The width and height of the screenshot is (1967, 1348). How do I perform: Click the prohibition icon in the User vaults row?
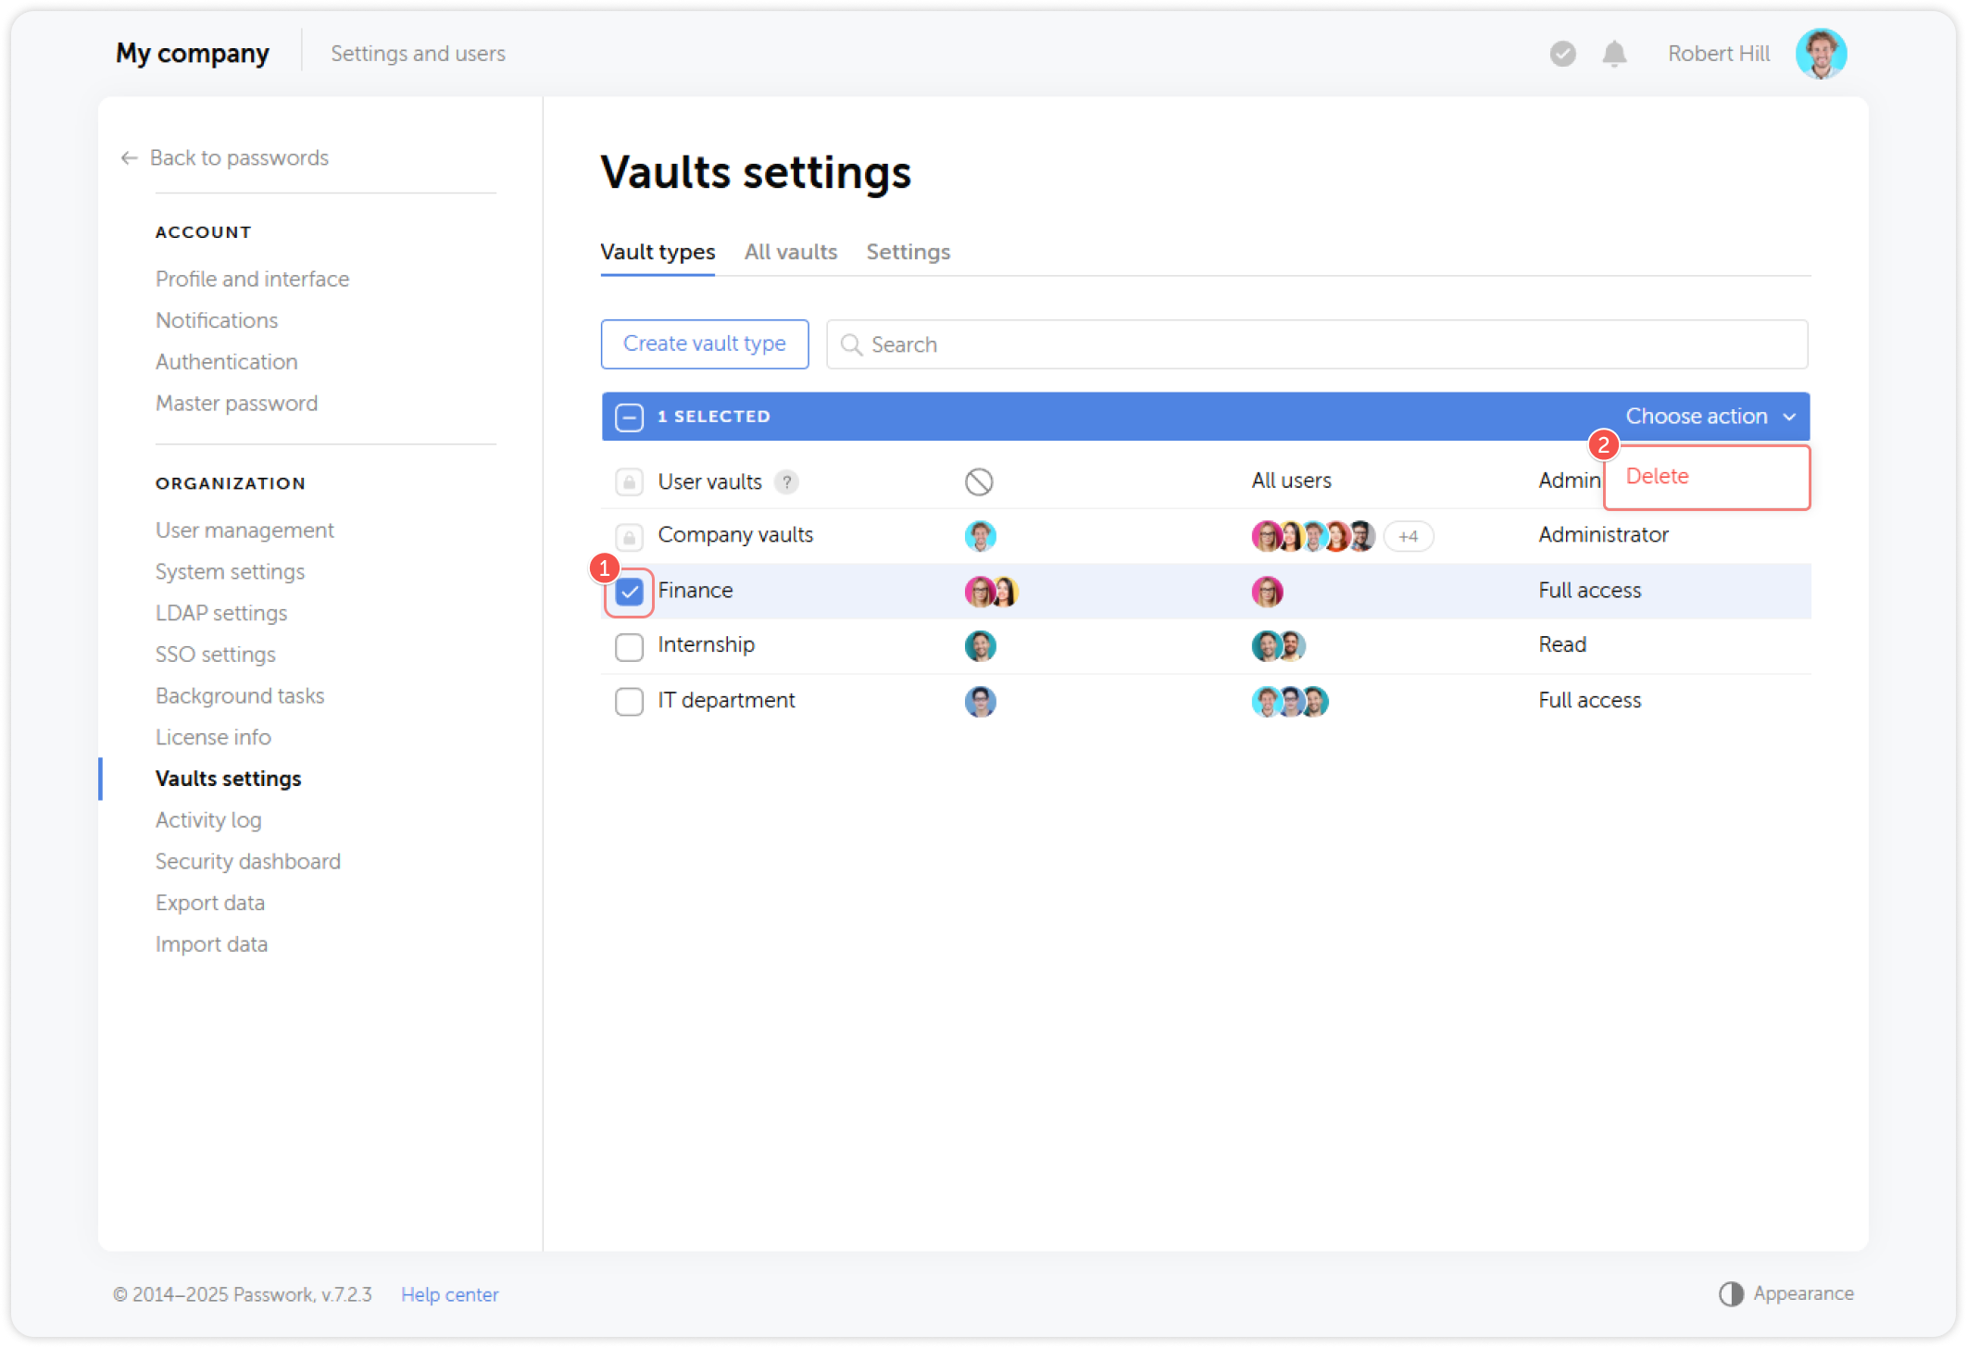tap(980, 481)
